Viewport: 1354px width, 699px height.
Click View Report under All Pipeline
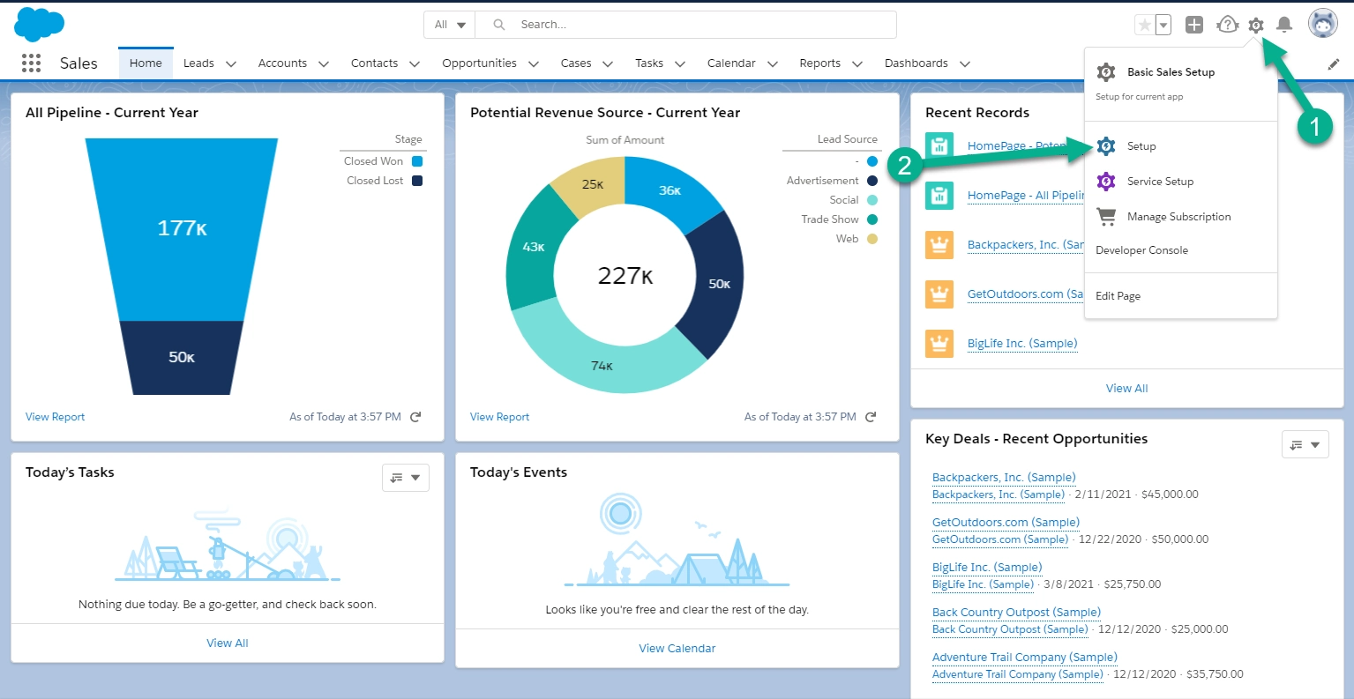(x=56, y=417)
